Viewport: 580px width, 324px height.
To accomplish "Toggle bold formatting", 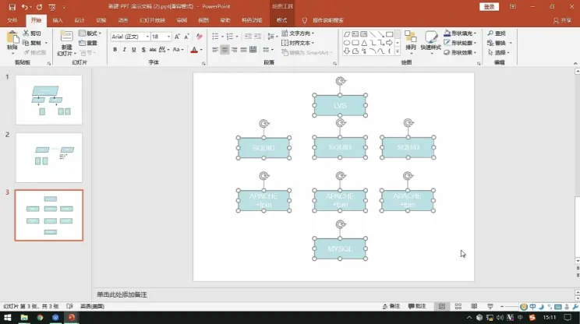I will [x=115, y=50].
